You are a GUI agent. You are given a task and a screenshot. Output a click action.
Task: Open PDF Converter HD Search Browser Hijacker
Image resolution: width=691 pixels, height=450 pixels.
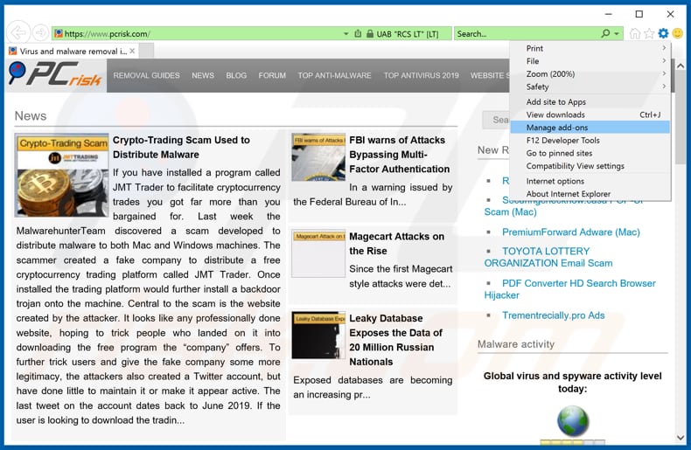point(569,289)
